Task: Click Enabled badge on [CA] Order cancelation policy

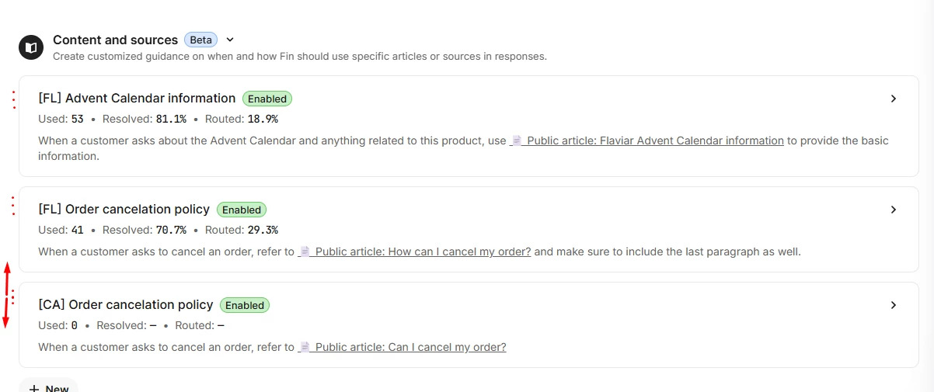Action: [x=245, y=305]
